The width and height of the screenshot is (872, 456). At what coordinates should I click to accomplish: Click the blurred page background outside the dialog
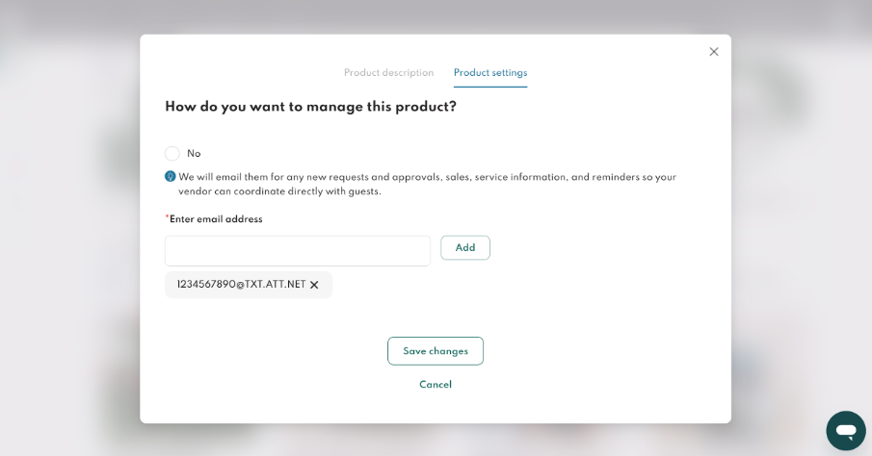[66, 222]
